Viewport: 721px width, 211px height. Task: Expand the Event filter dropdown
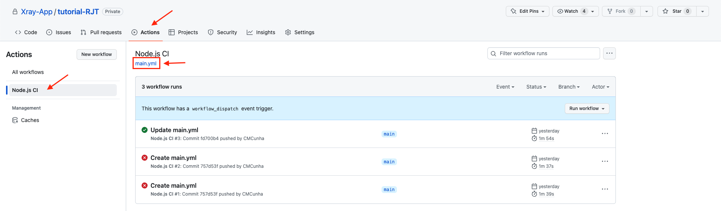click(x=505, y=87)
